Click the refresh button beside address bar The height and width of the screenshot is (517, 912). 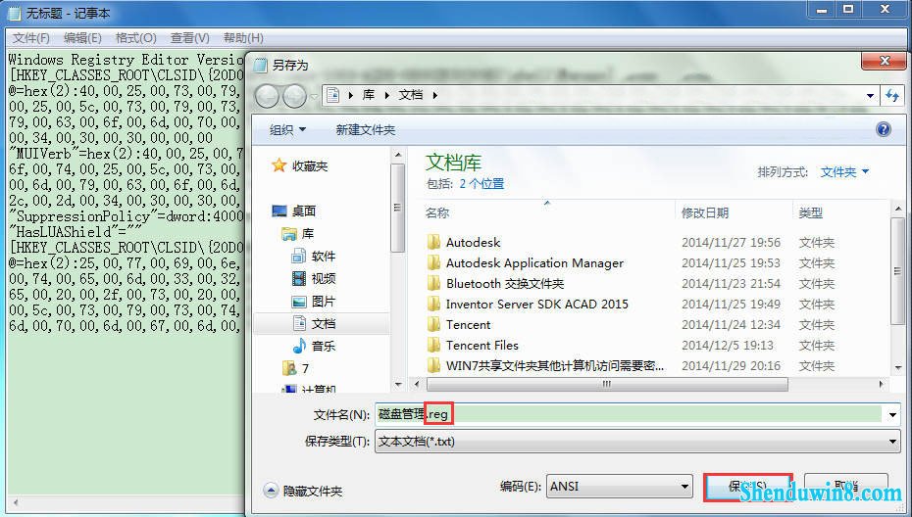tap(891, 95)
